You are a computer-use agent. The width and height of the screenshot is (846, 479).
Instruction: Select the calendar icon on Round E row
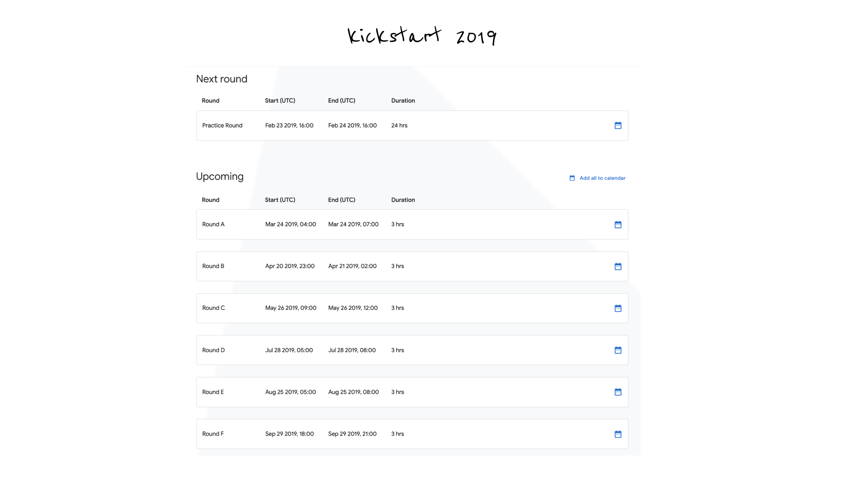[x=618, y=392]
